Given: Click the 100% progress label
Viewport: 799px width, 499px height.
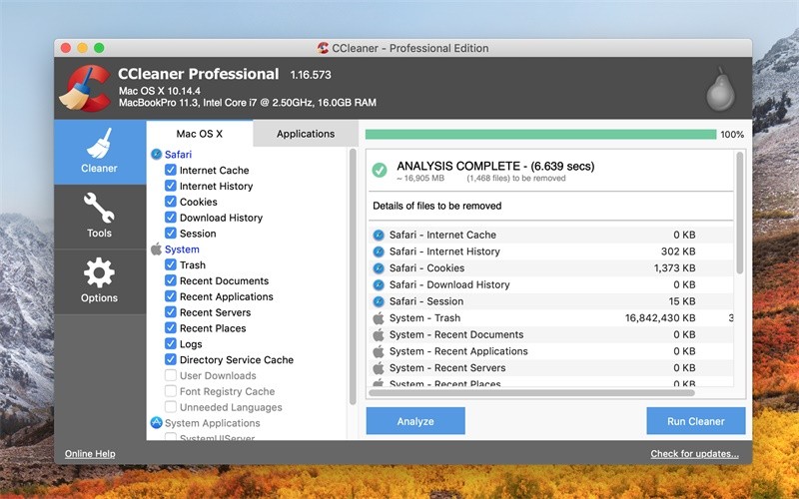Looking at the screenshot, I should point(732,135).
